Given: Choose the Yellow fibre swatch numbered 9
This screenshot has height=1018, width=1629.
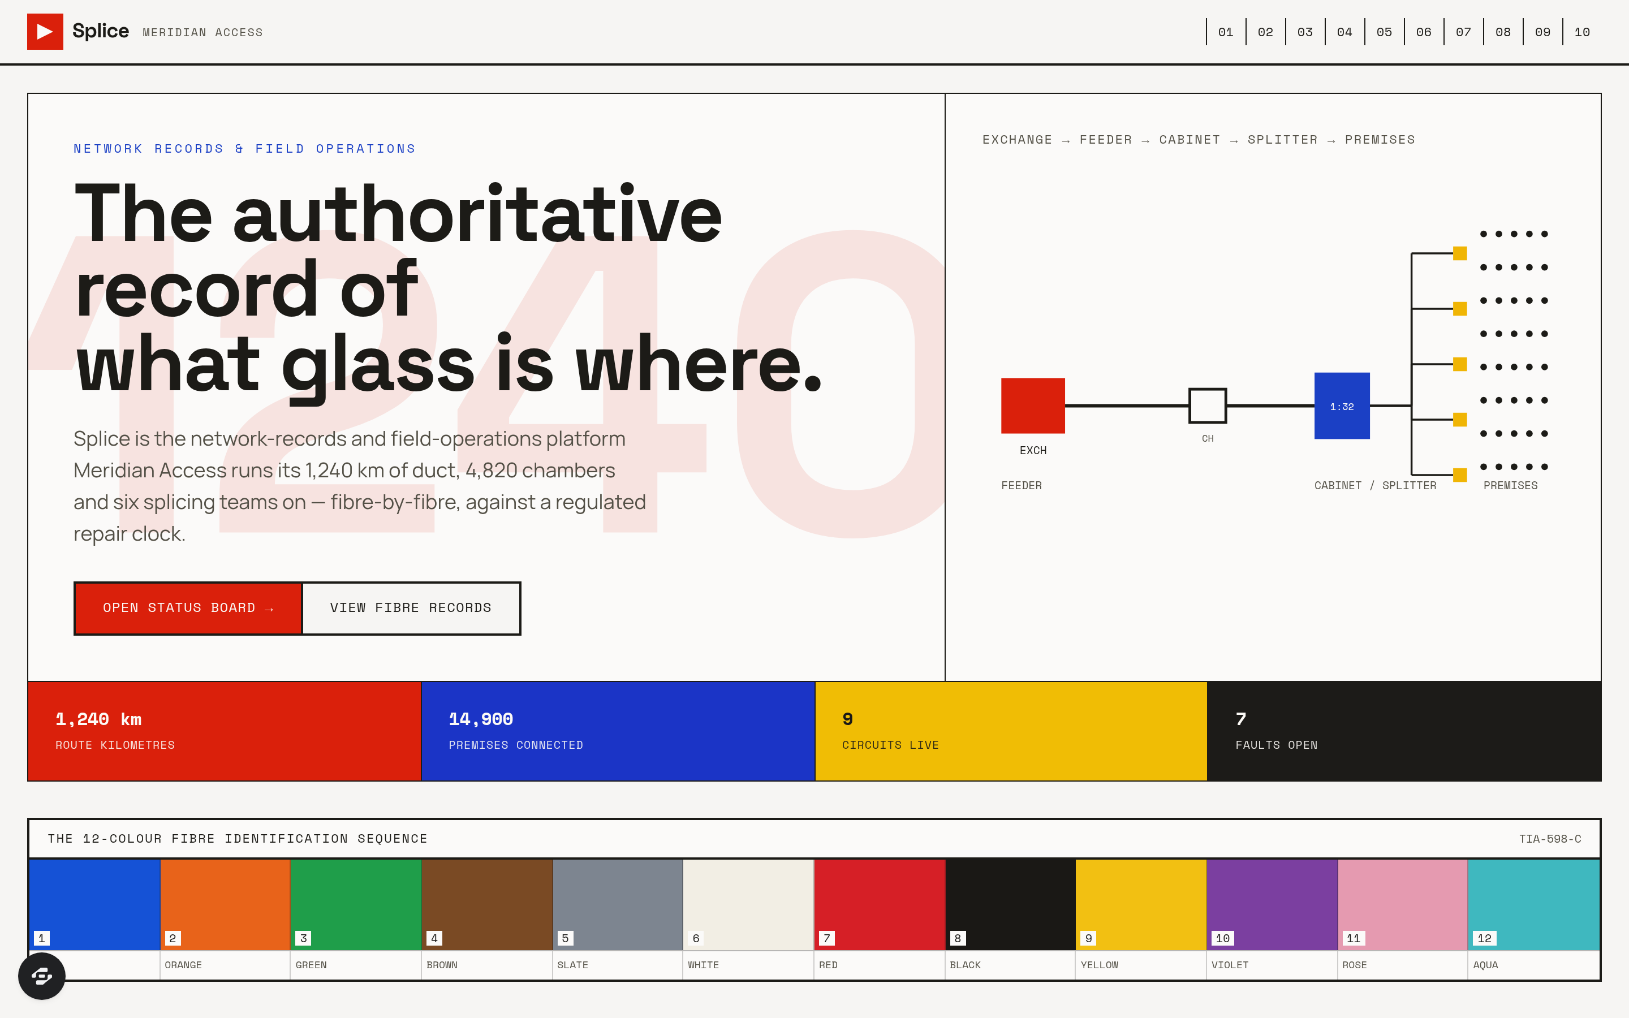Looking at the screenshot, I should (x=1141, y=904).
